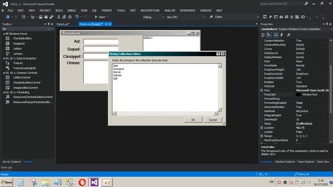Click the help question mark in String Collection Editor
Screen dimensions: 333x187
coord(218,54)
